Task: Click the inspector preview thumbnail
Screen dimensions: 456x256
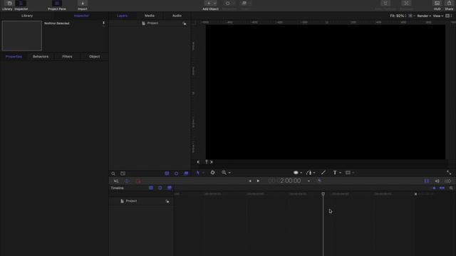Action: [x=22, y=36]
